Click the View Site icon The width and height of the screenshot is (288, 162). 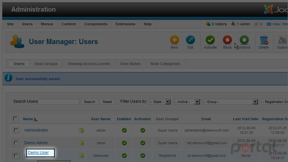click(269, 24)
